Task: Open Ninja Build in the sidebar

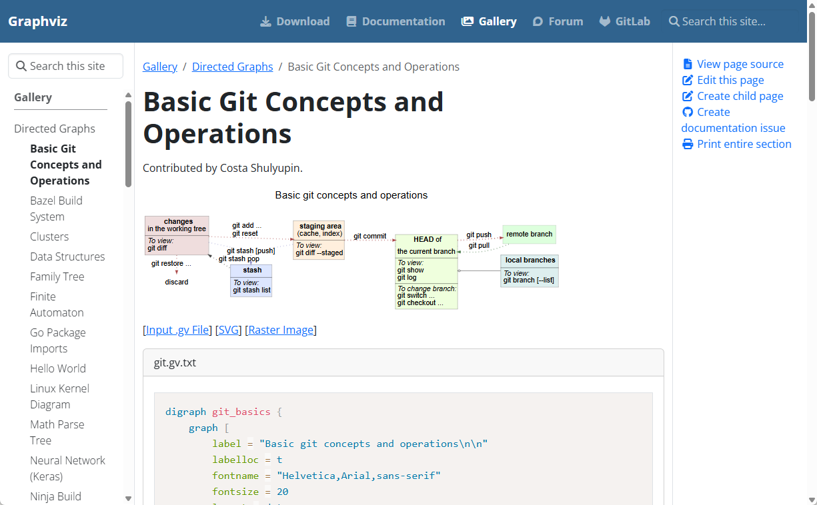Action: coord(55,496)
